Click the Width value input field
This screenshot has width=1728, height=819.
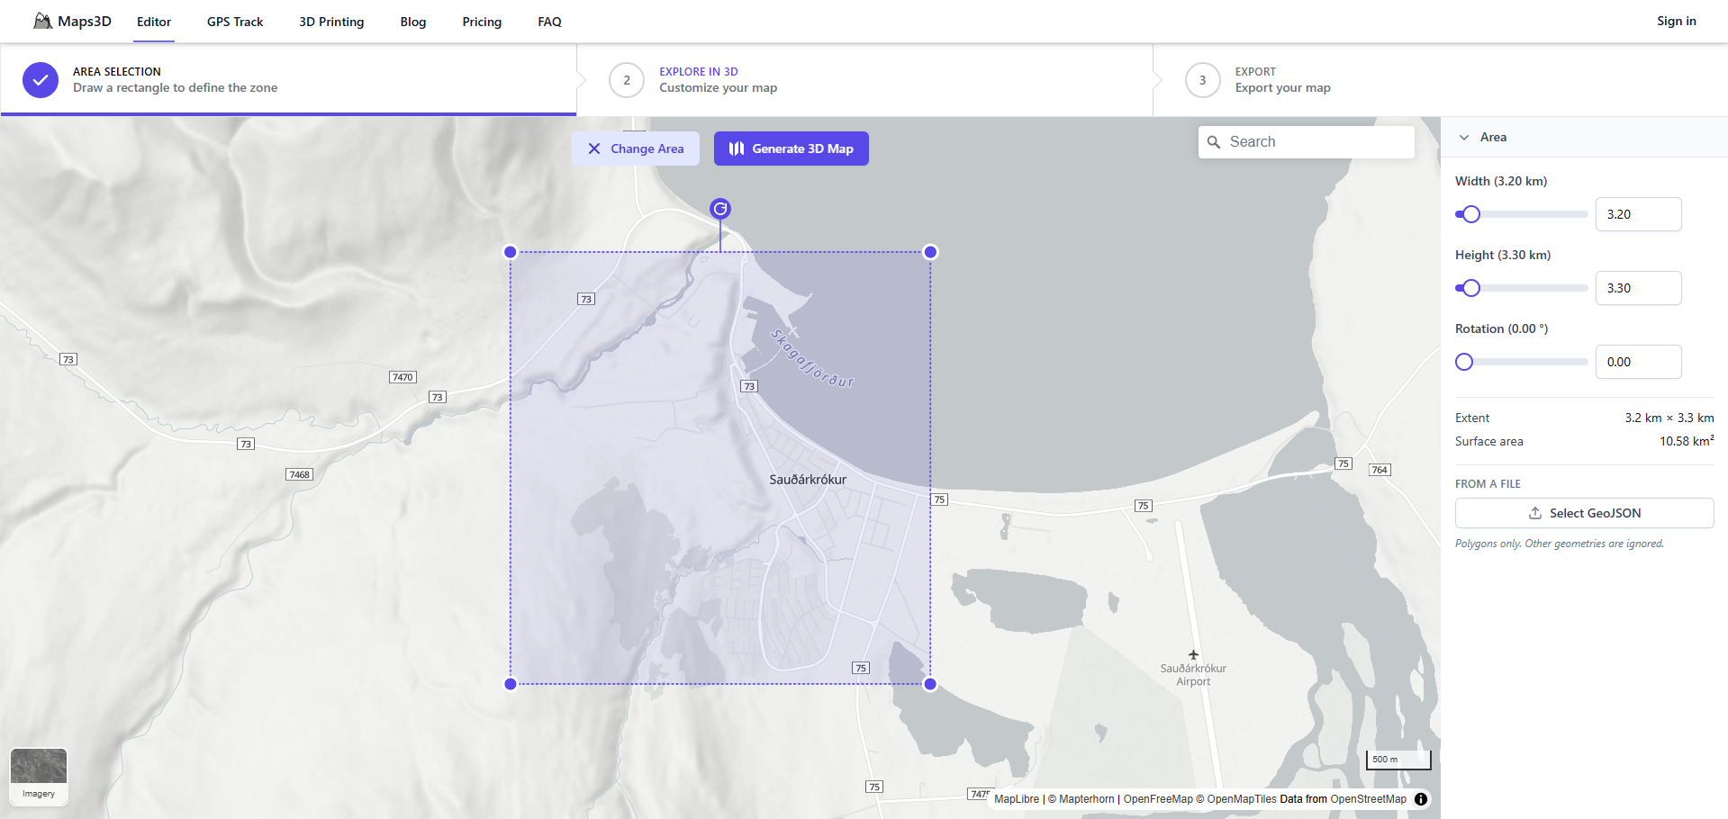click(1639, 214)
